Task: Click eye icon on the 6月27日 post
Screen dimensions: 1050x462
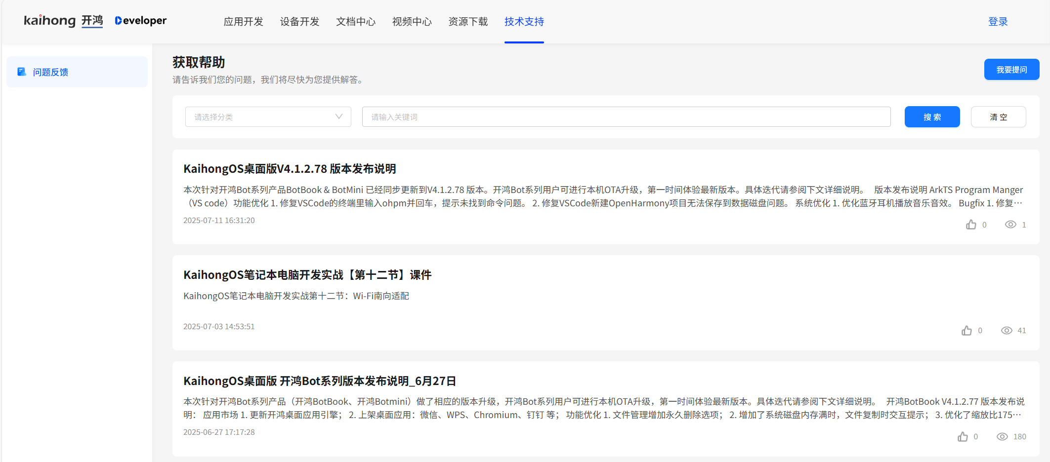Action: click(x=1002, y=437)
